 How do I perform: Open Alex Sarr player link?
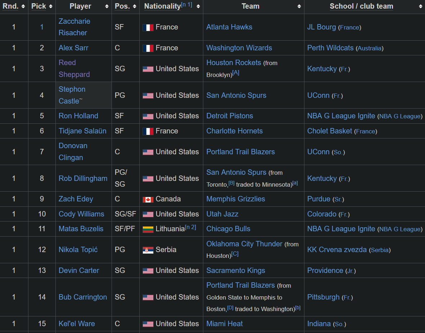(x=73, y=48)
